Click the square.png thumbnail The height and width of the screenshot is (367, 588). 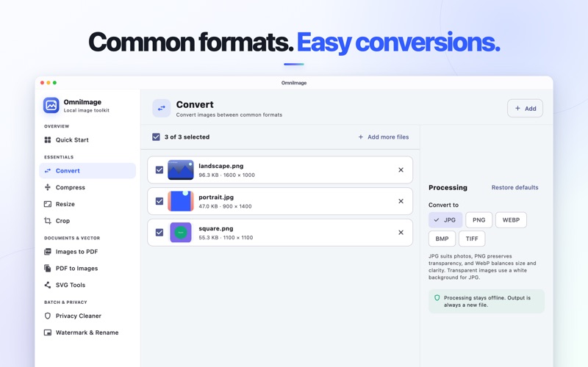(x=181, y=233)
